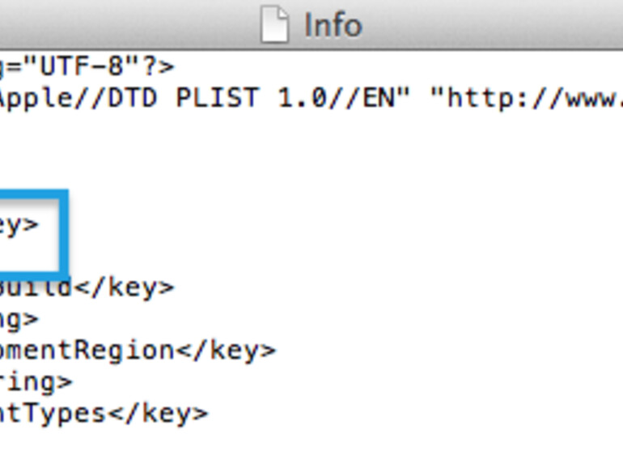Viewport: 623px width, 468px height.
Task: Click the "ng>" text line
Action: coord(18,318)
